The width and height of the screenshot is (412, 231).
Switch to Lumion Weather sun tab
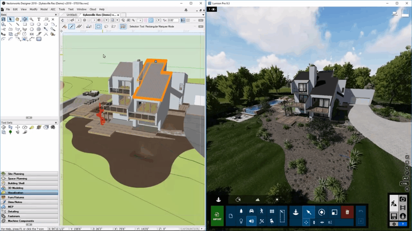tap(277, 200)
